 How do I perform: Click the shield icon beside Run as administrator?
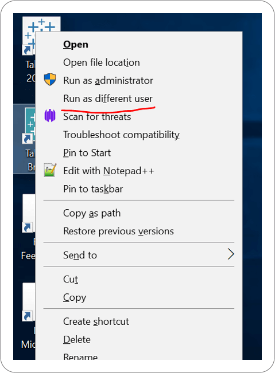50,80
